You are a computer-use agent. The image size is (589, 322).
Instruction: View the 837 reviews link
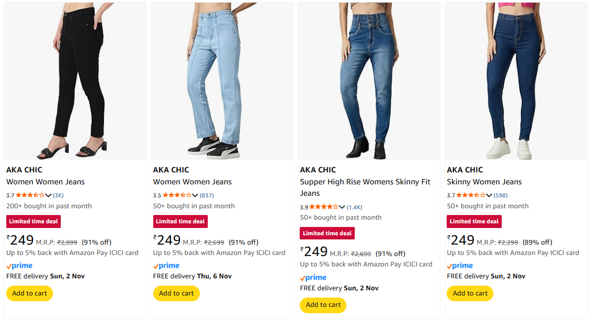pyautogui.click(x=207, y=196)
